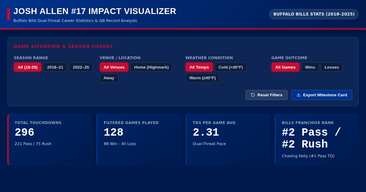This screenshot has height=192, width=366.
Task: Click the Game Outcome label
Action: pos(289,58)
